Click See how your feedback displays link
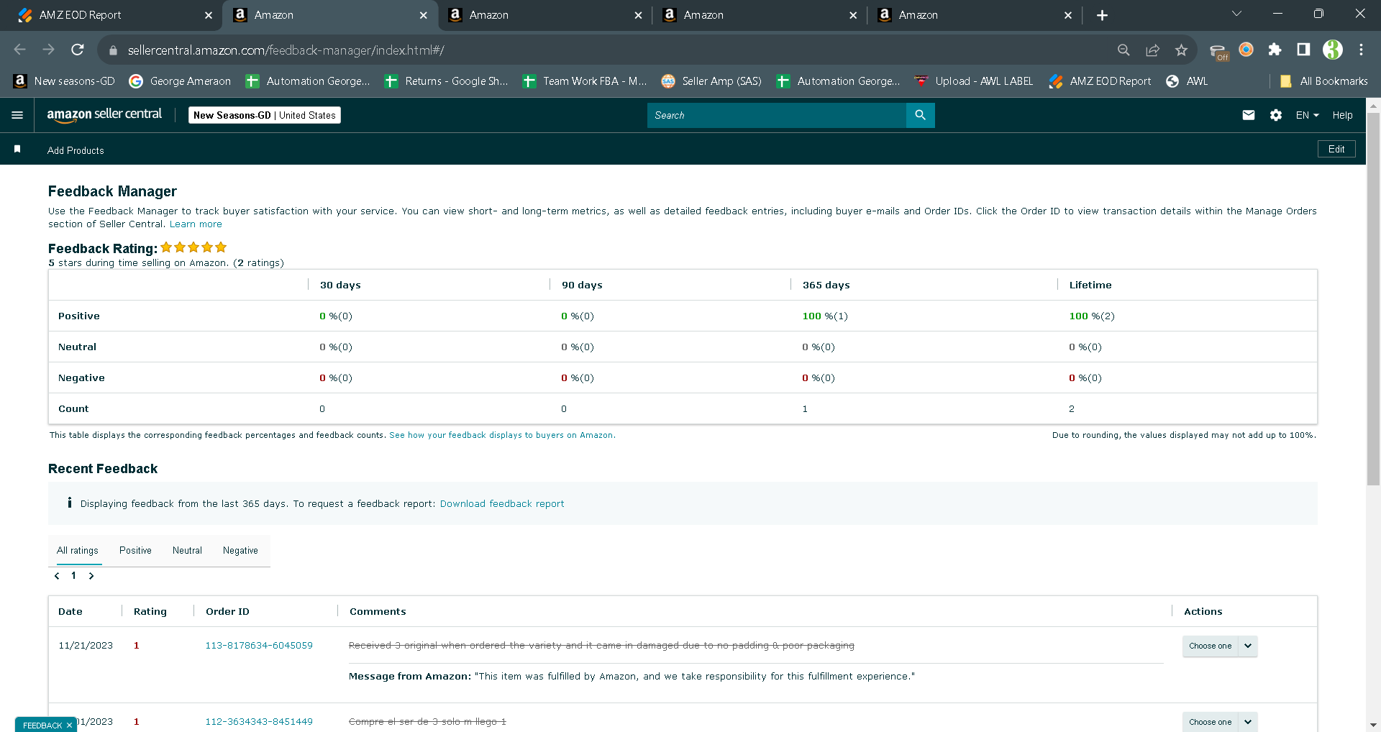 click(x=502, y=435)
